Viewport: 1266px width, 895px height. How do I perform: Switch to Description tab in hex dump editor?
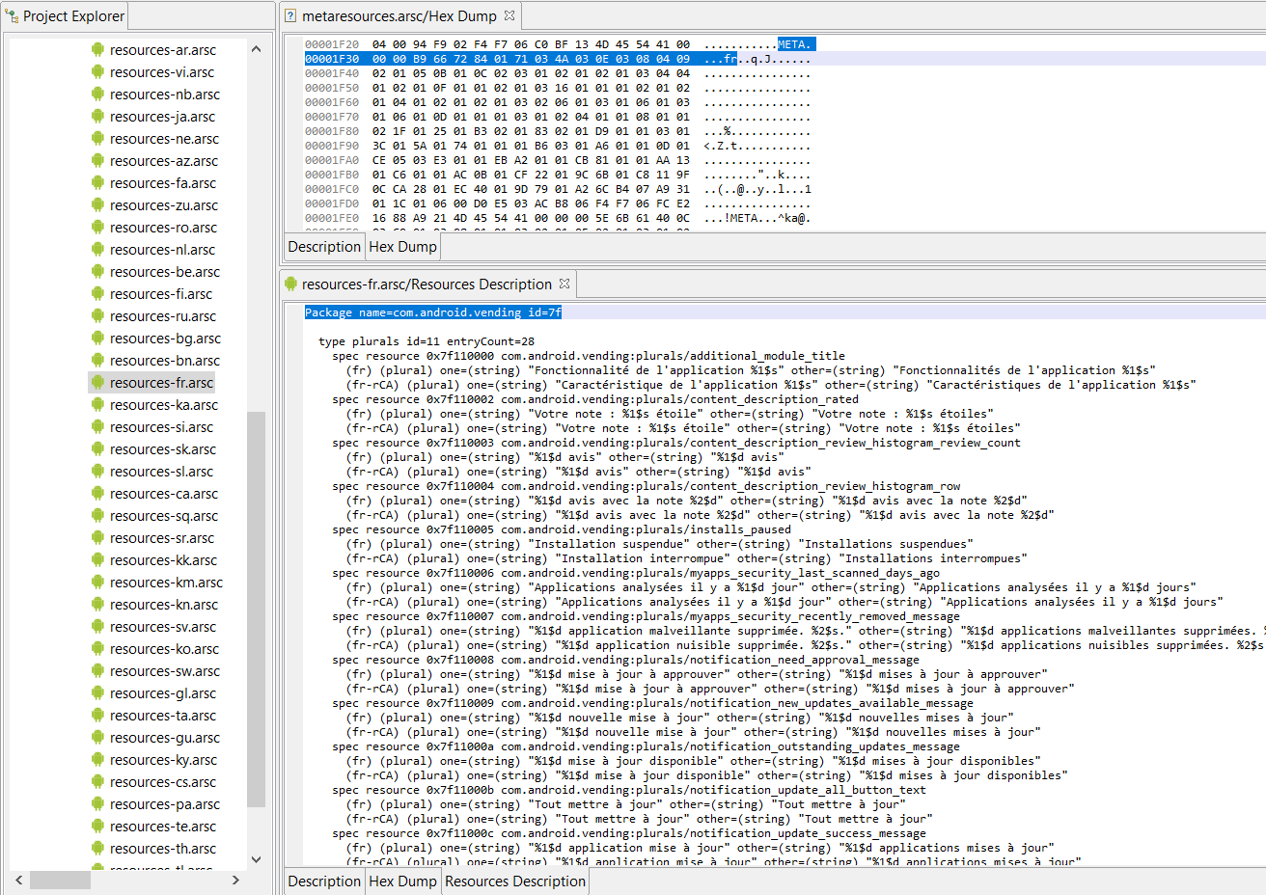click(x=324, y=247)
